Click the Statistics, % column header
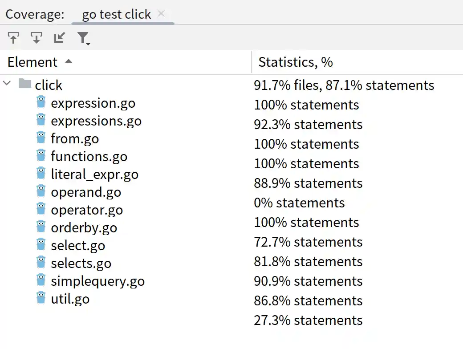The height and width of the screenshot is (349, 463). (x=296, y=62)
